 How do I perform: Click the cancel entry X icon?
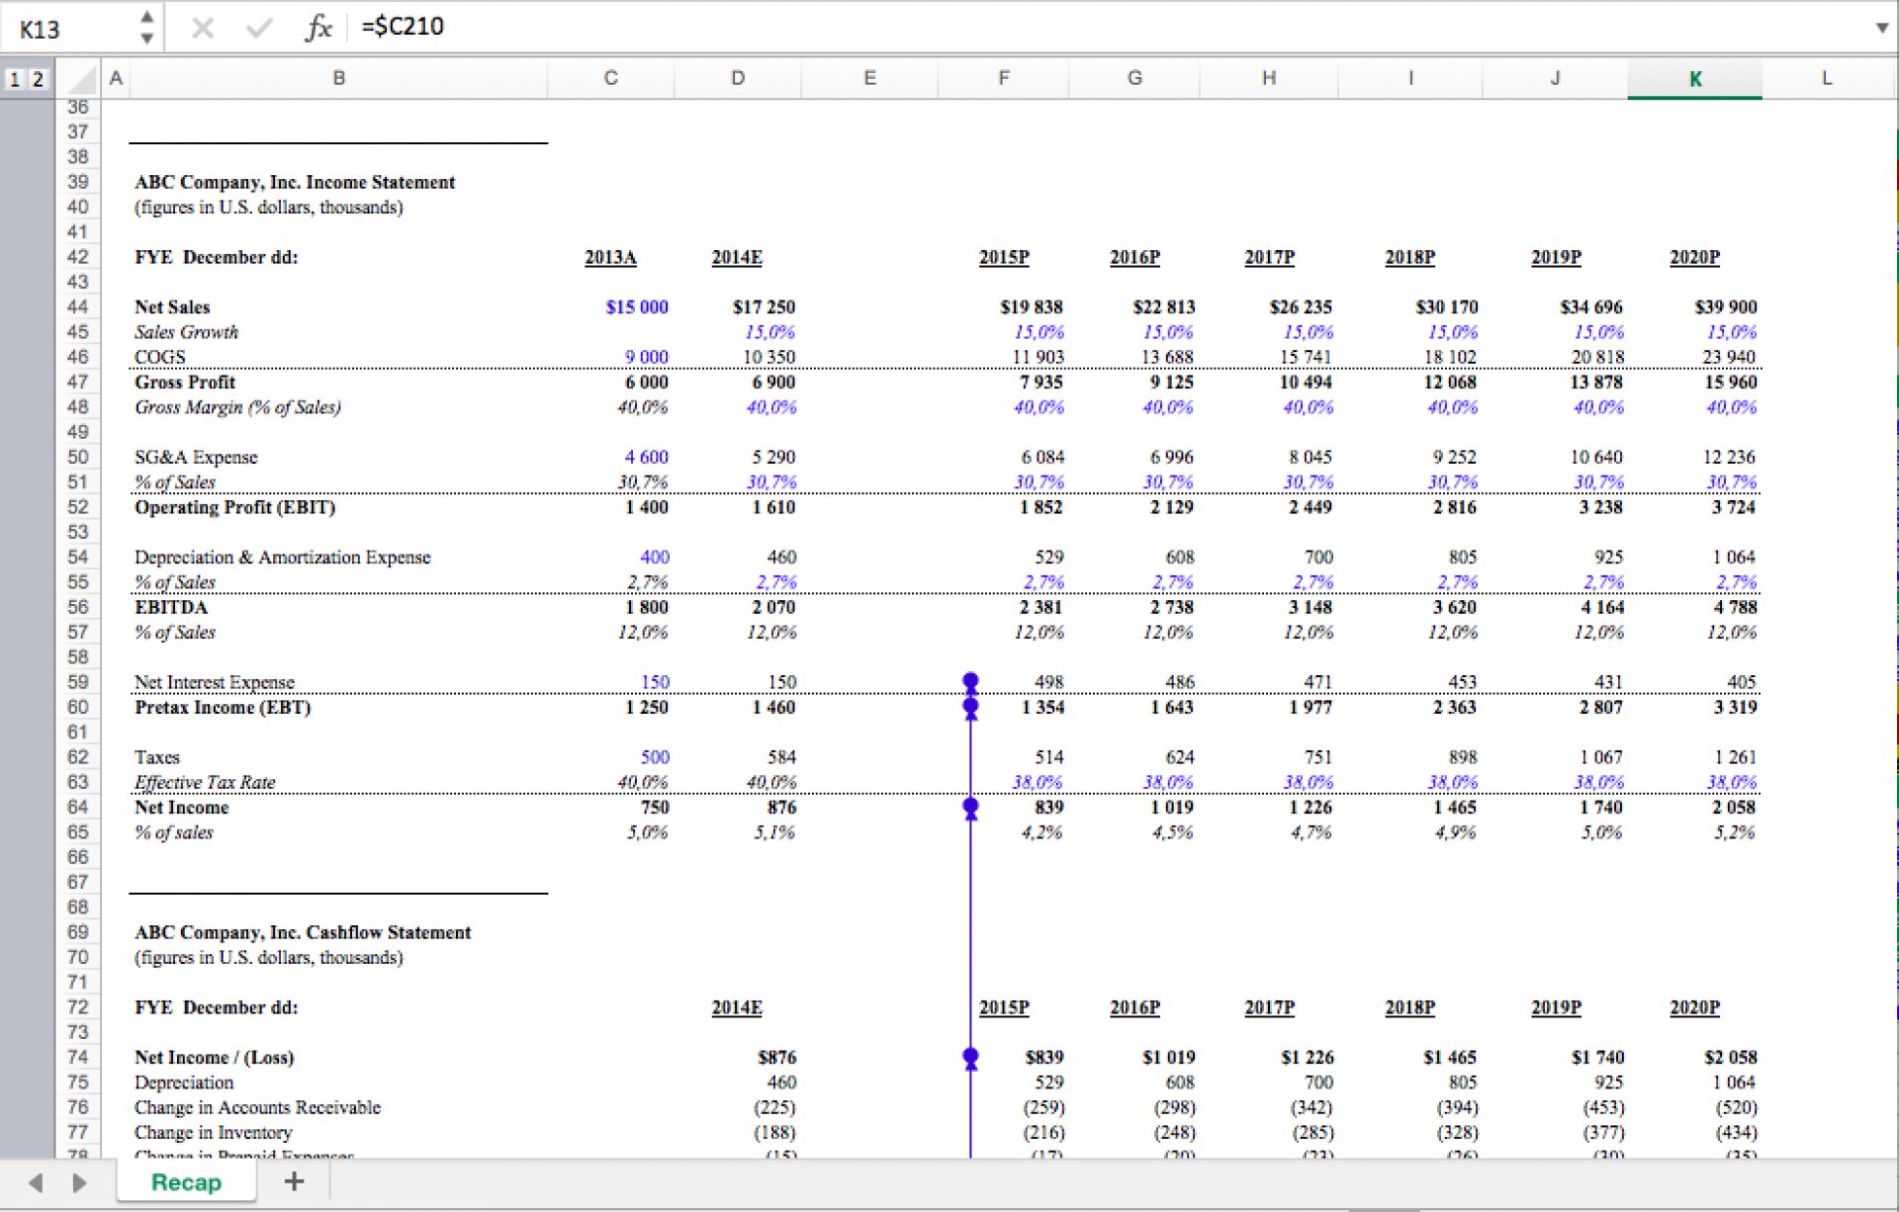(203, 28)
